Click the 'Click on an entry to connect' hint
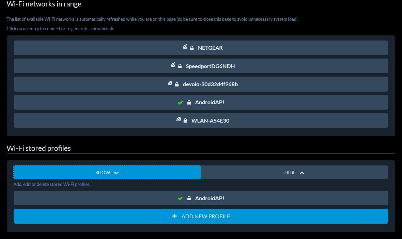Viewport: 402px width, 239px height. pos(61,29)
